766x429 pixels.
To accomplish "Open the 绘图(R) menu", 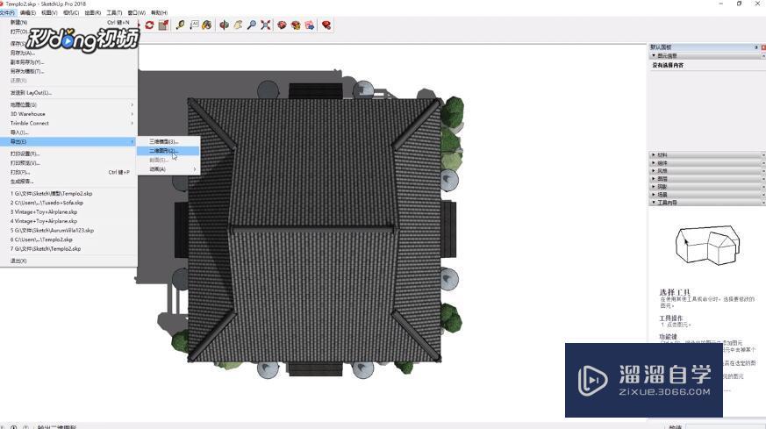I will [x=93, y=12].
